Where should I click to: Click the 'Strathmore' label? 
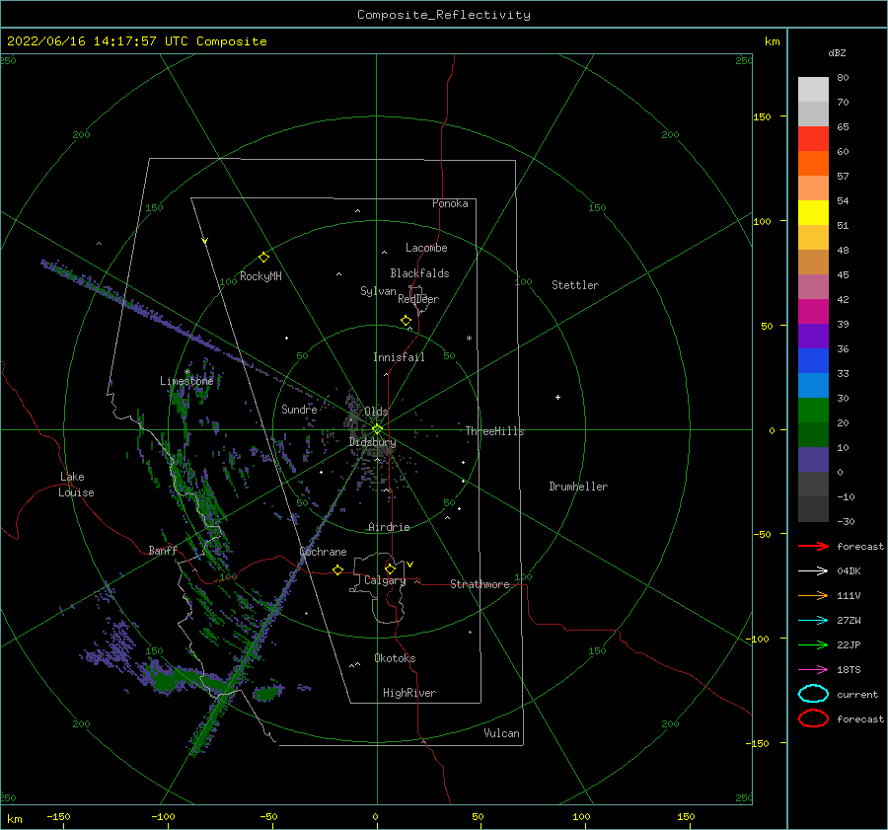pyautogui.click(x=480, y=584)
